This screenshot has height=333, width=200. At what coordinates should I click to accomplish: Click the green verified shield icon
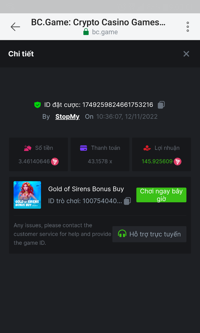coord(37,105)
